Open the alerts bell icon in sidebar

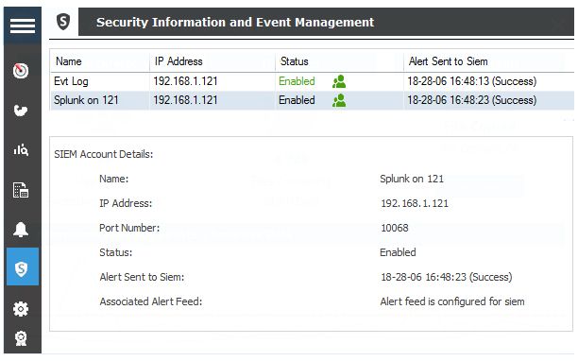pos(21,230)
